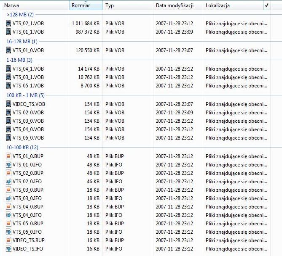Click the VTS_04_0.BUP file icon
282x256 pixels.
click(x=8, y=207)
